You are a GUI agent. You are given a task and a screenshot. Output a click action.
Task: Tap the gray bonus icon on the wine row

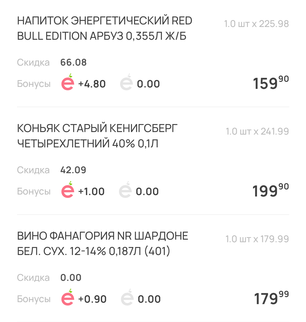(127, 297)
